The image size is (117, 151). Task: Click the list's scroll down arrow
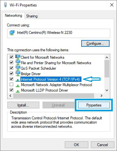tap(107, 90)
